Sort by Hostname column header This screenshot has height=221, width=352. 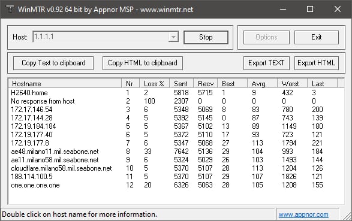coord(65,84)
